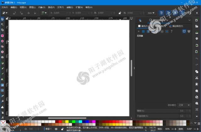201x132 pixels.
Task: Toggle the guides lock at ruler corner
Action: (x=7, y=18)
